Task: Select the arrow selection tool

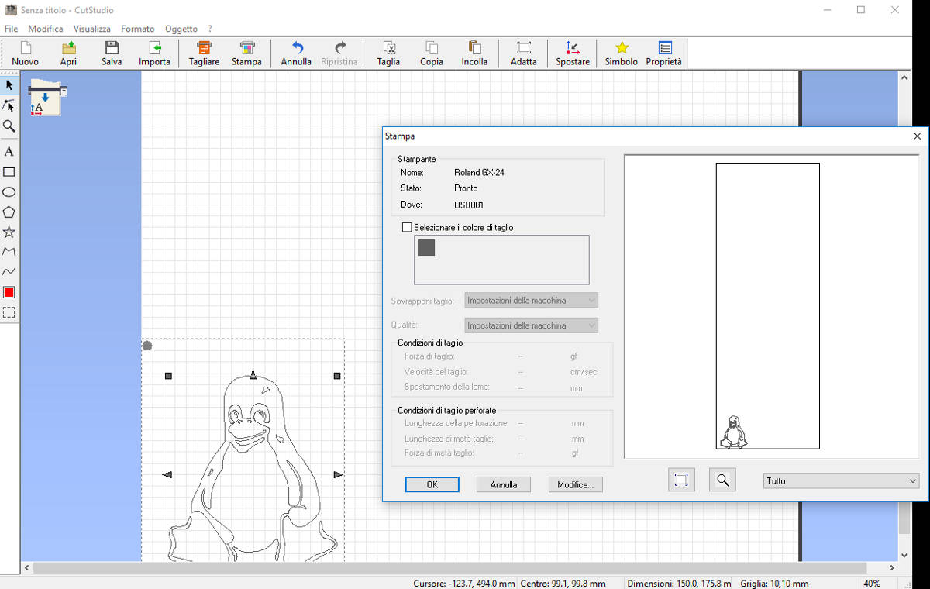Action: click(x=9, y=84)
